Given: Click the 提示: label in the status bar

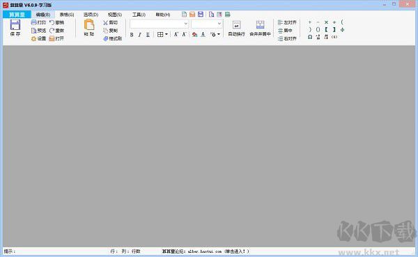Looking at the screenshot, I should tap(10, 251).
